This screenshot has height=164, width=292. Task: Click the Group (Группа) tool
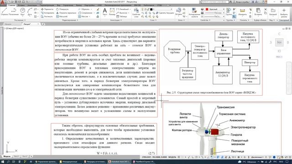coord(229,11)
